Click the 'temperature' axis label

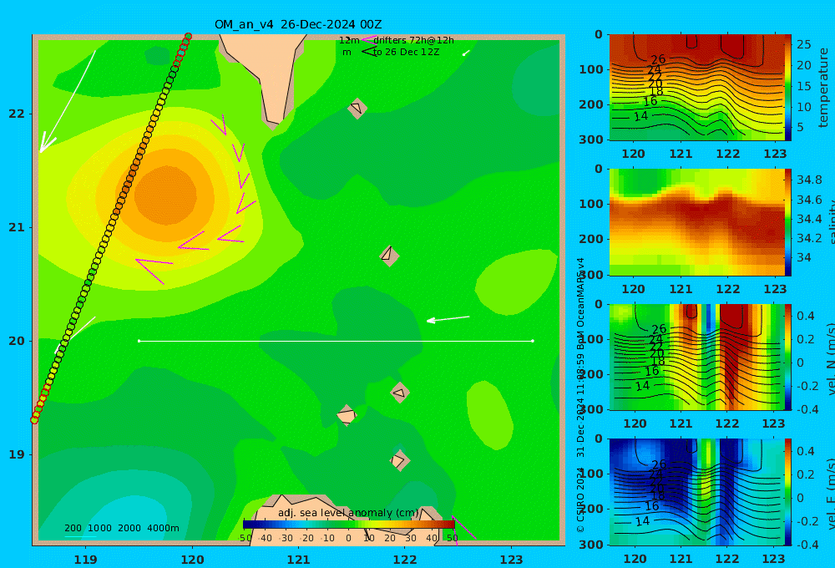(x=823, y=88)
